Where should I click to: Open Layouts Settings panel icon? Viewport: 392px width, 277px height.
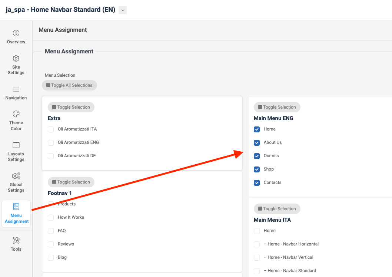click(16, 145)
